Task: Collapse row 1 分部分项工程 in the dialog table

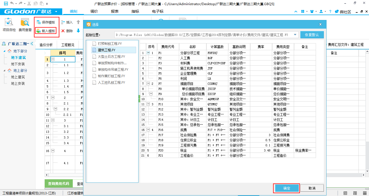Action: 148,53
